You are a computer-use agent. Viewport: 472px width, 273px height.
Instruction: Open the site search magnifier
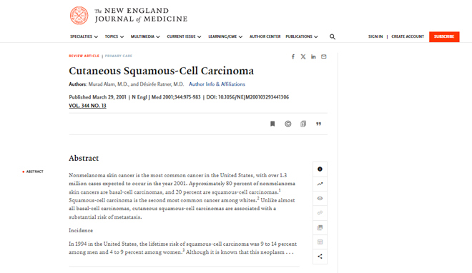(x=333, y=36)
